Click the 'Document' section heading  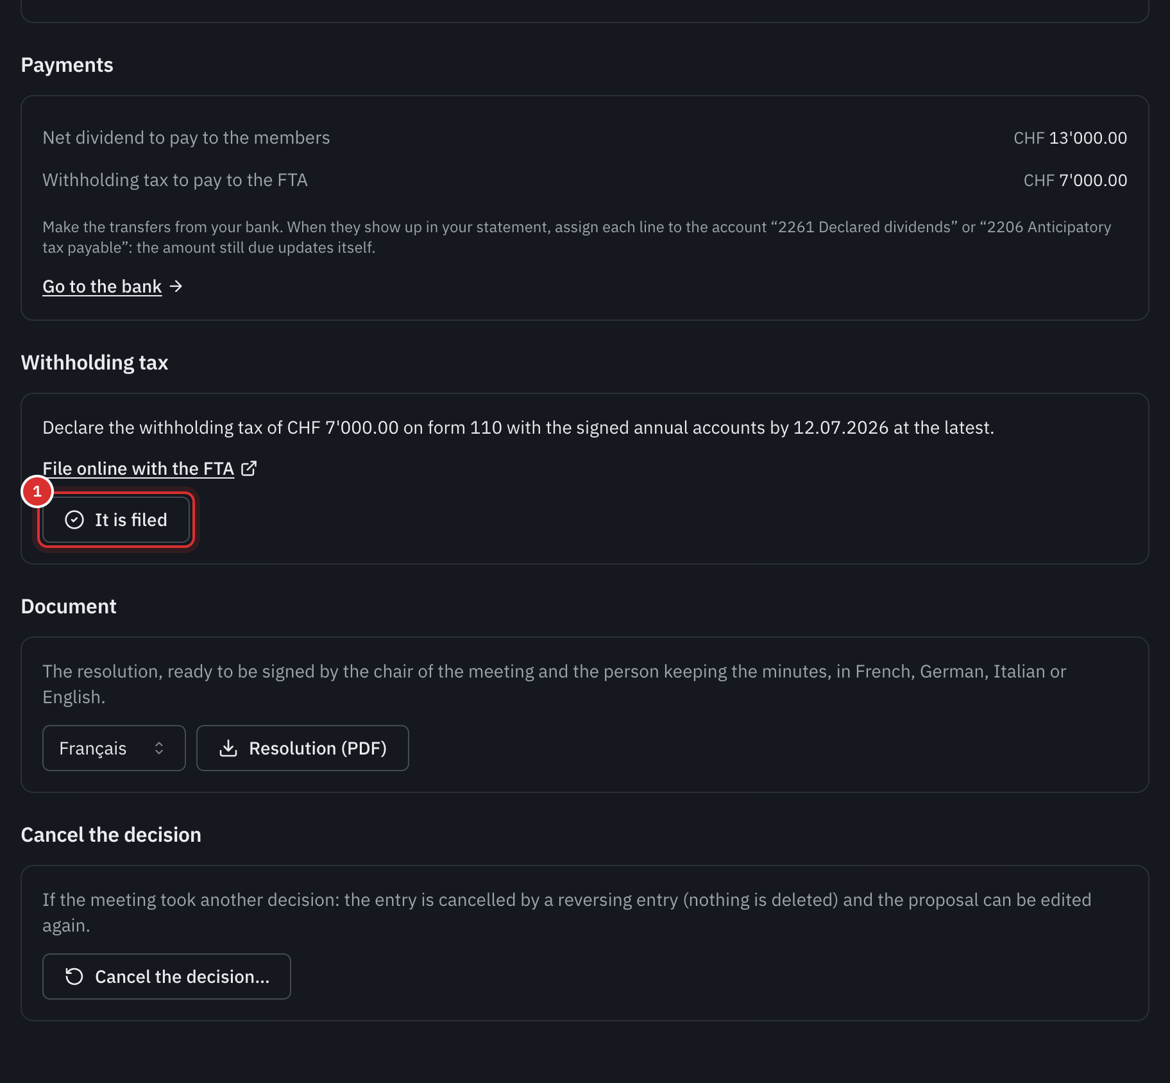tap(69, 606)
